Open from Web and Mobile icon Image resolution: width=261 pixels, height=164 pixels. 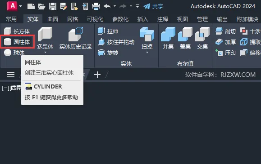74,6
